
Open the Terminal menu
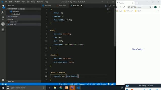40,2
